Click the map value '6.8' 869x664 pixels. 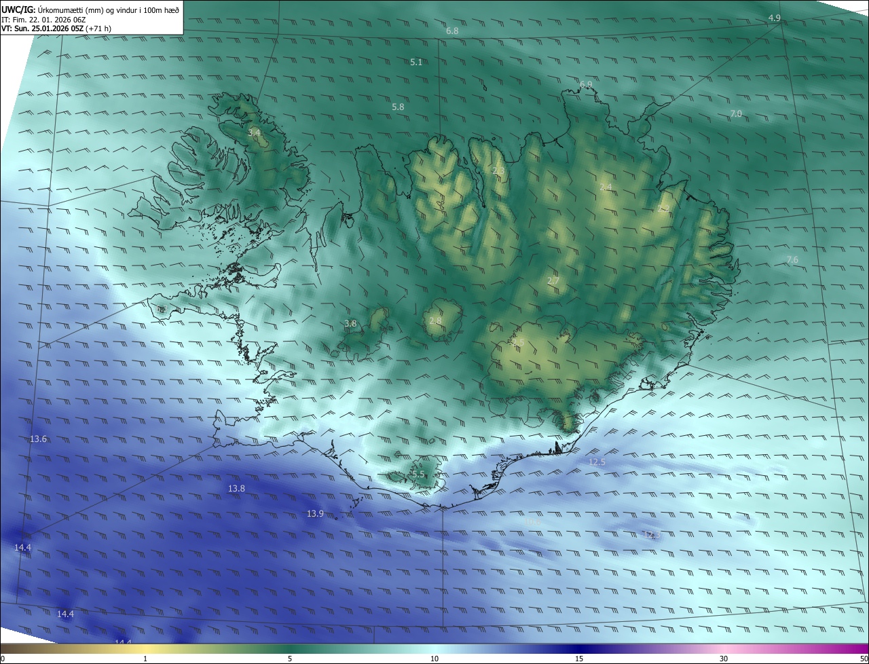(452, 31)
